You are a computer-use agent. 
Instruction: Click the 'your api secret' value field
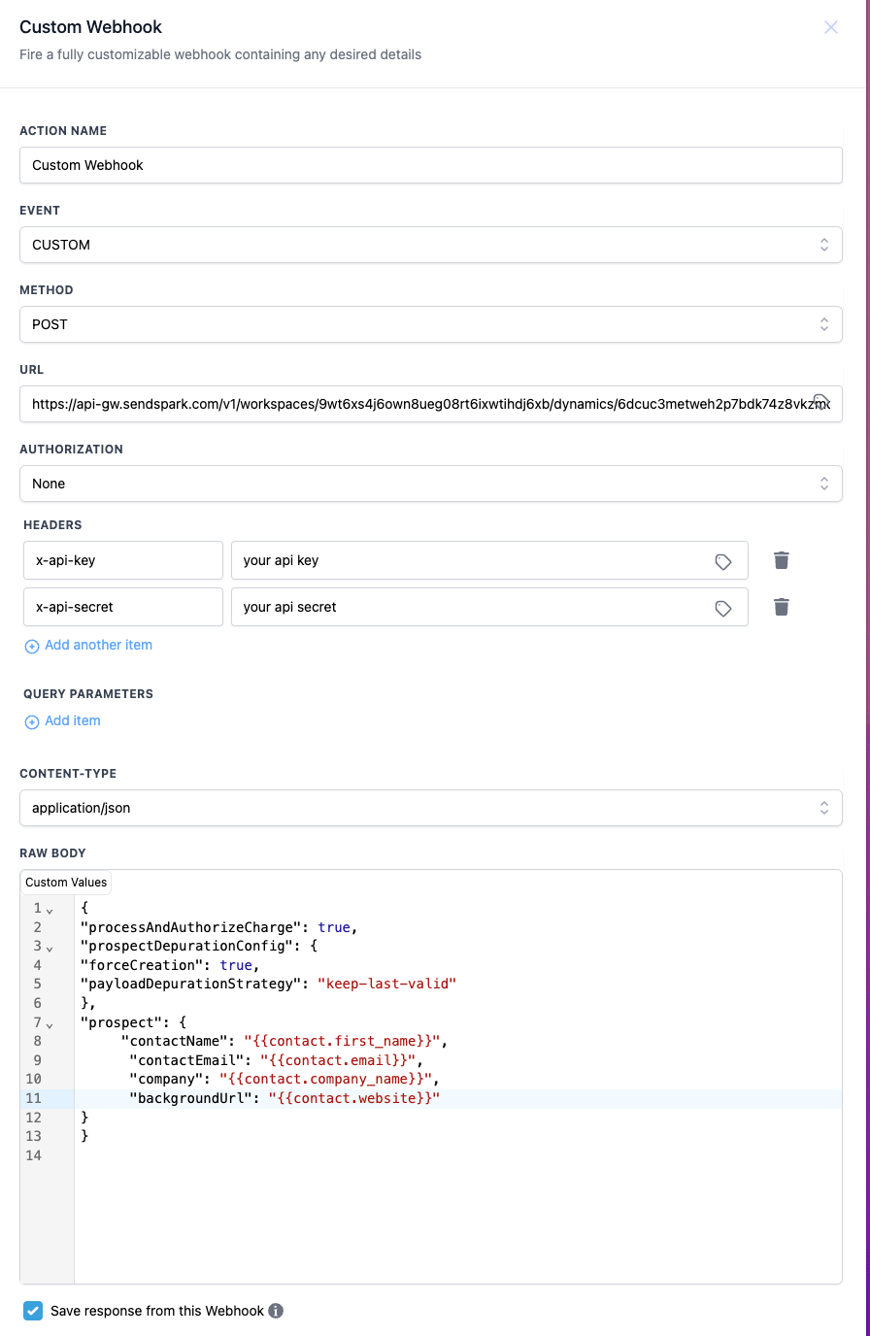coord(489,607)
